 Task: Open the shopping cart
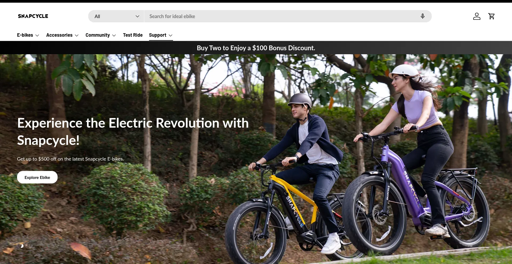(491, 16)
